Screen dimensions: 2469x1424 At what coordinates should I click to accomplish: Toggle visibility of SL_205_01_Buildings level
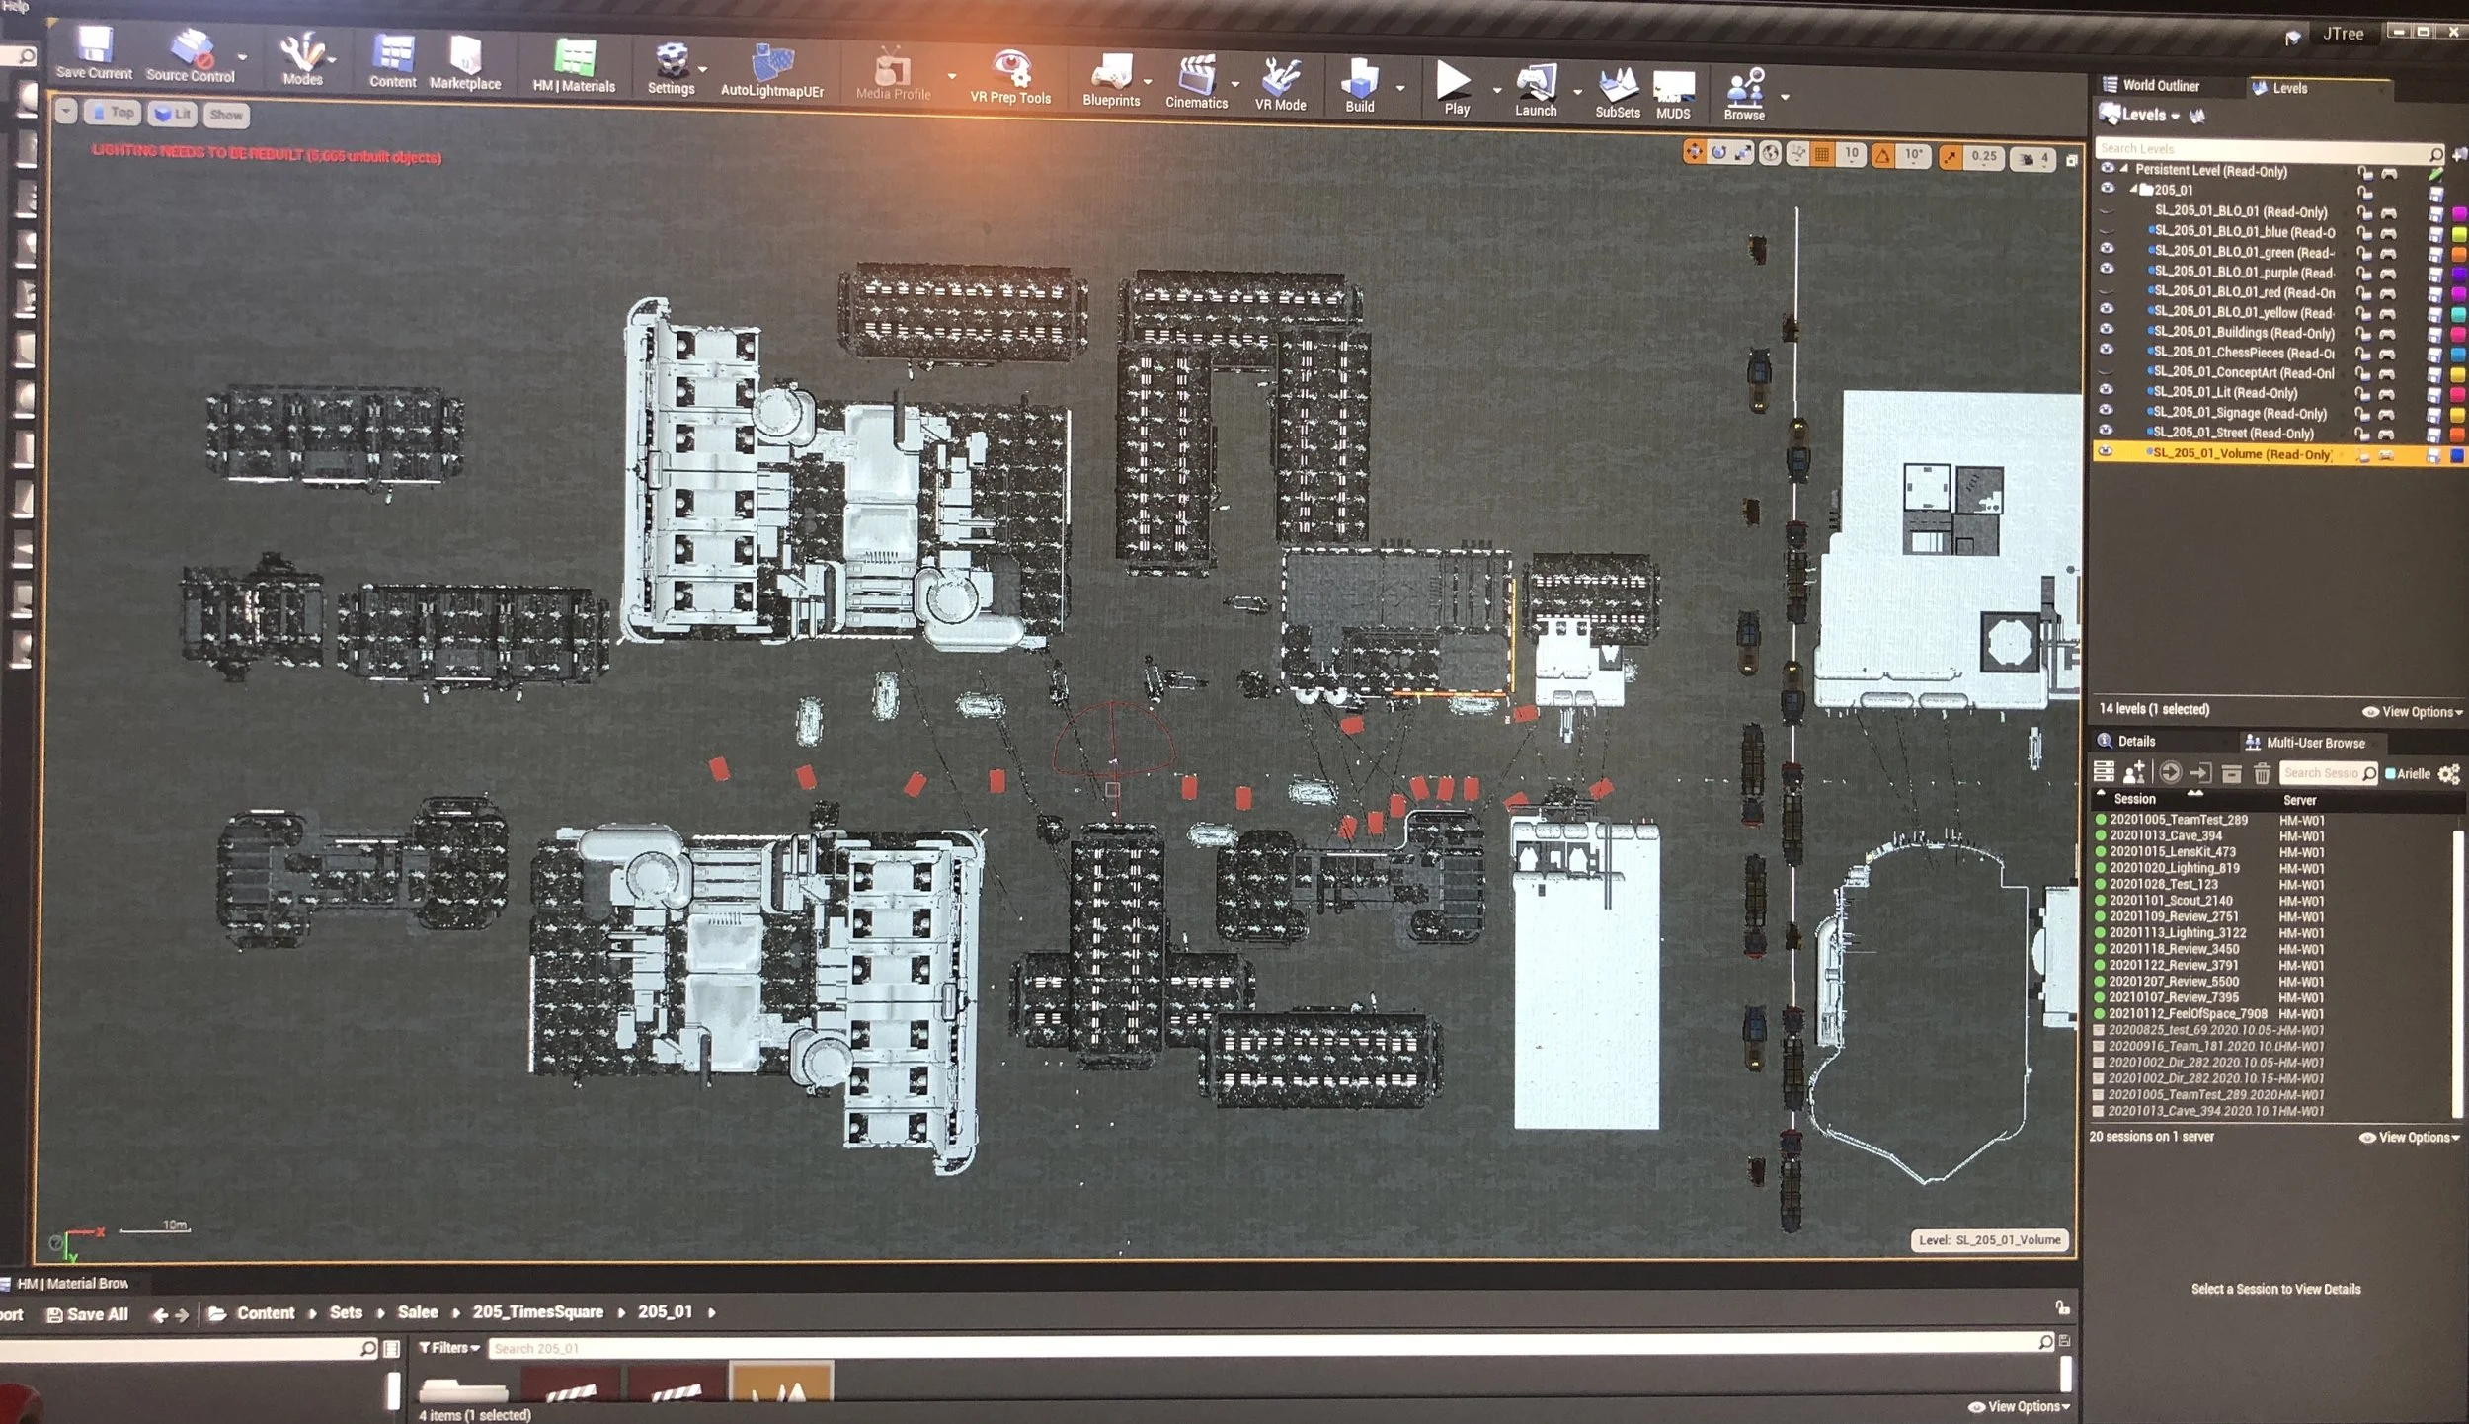[2107, 330]
